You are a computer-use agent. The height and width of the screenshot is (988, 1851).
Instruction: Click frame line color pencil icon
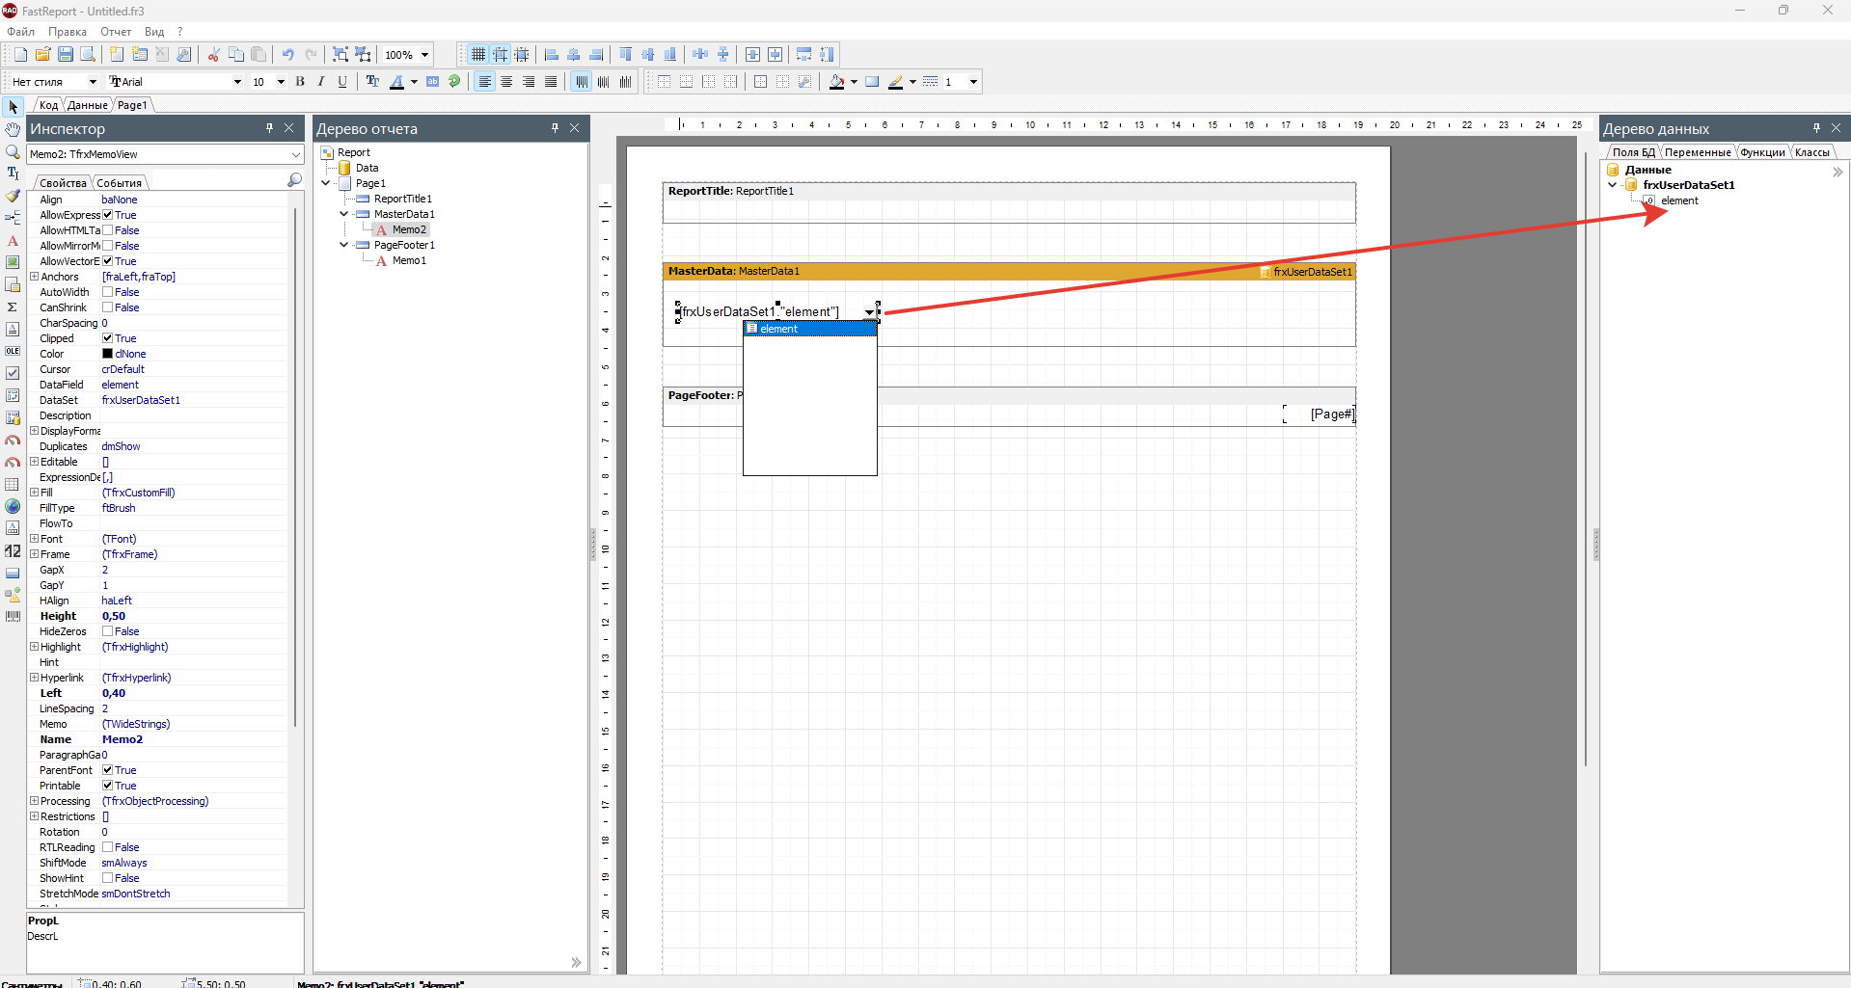(x=896, y=82)
